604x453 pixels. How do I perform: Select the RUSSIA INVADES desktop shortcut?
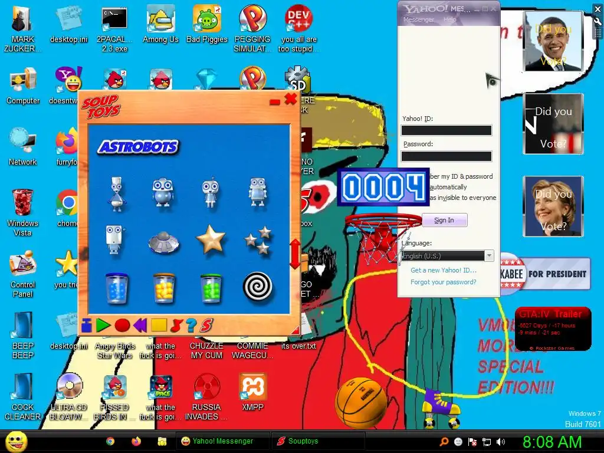(x=206, y=397)
